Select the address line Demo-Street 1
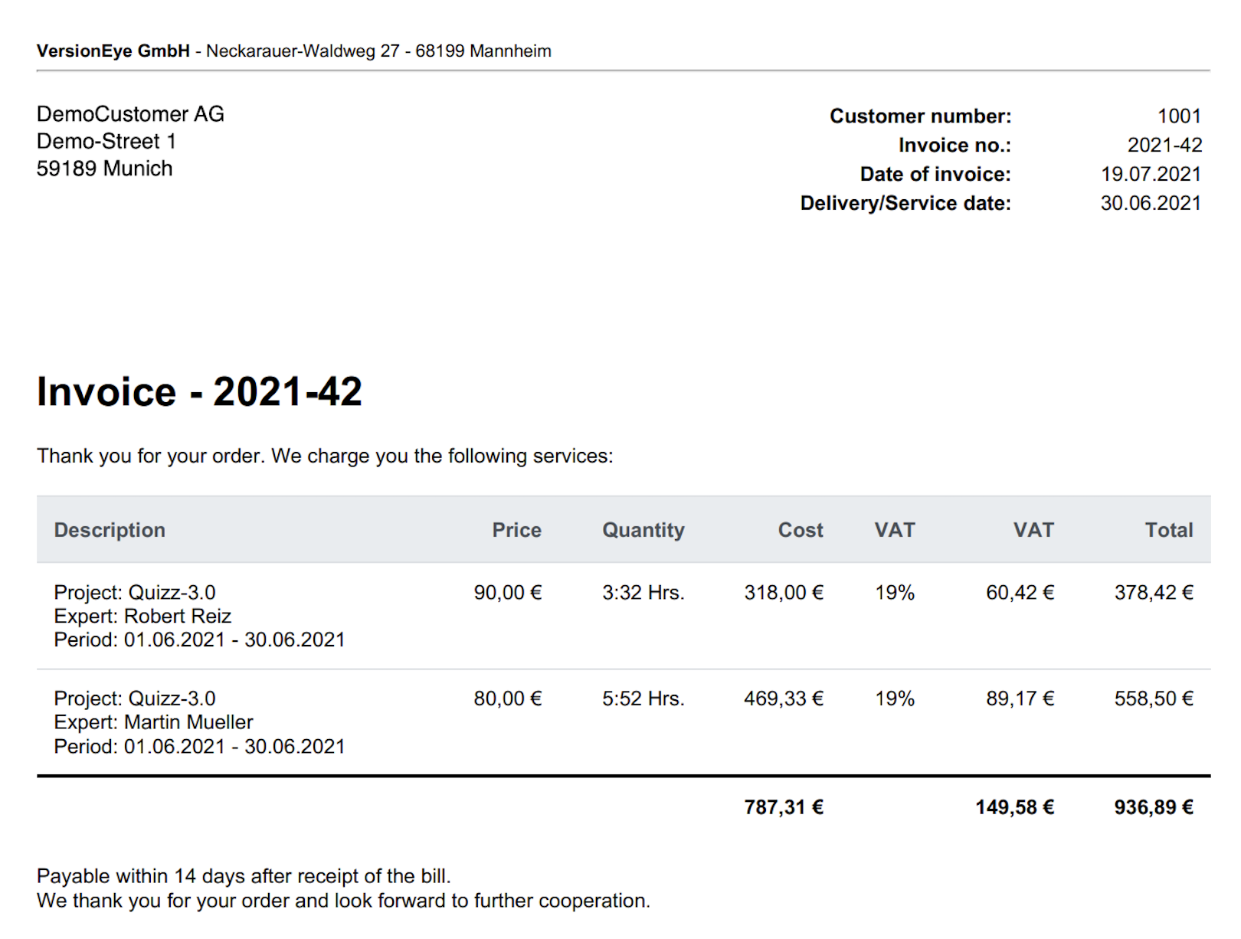The image size is (1241, 939). (x=107, y=141)
